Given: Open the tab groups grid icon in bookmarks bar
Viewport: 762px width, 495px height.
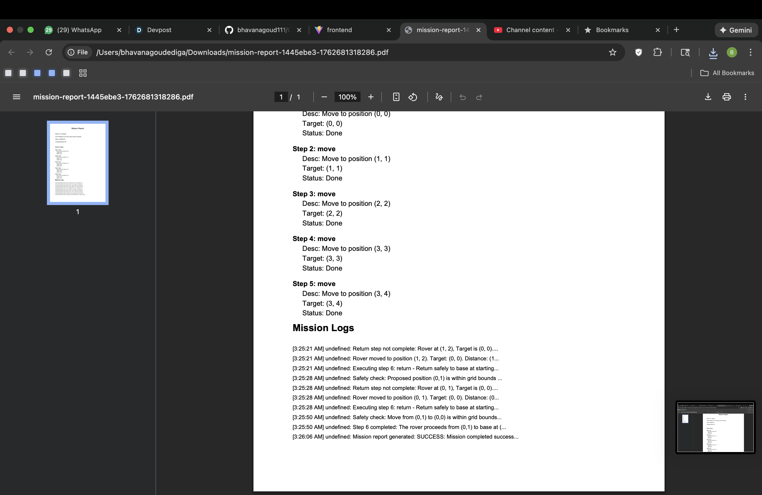Looking at the screenshot, I should click(83, 73).
